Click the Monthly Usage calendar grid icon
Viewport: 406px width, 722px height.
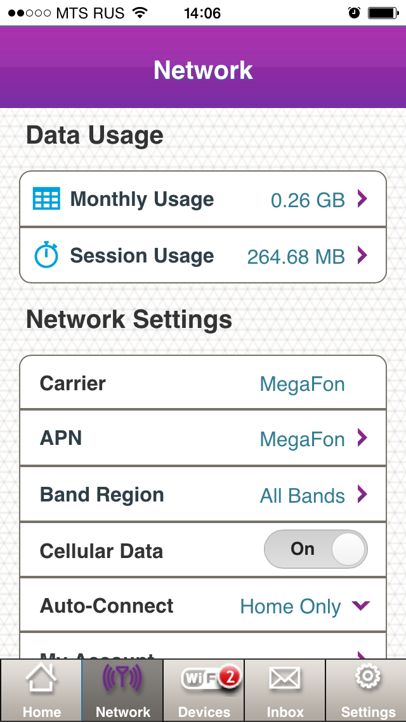pyautogui.click(x=46, y=199)
